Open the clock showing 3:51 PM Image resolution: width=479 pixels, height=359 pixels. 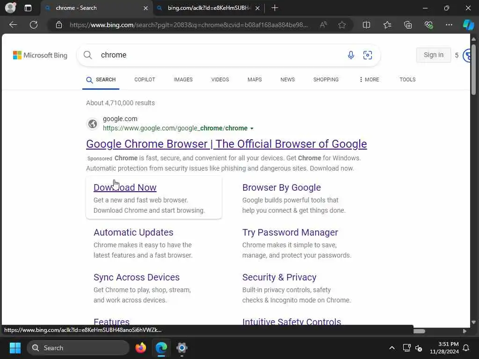(x=444, y=348)
